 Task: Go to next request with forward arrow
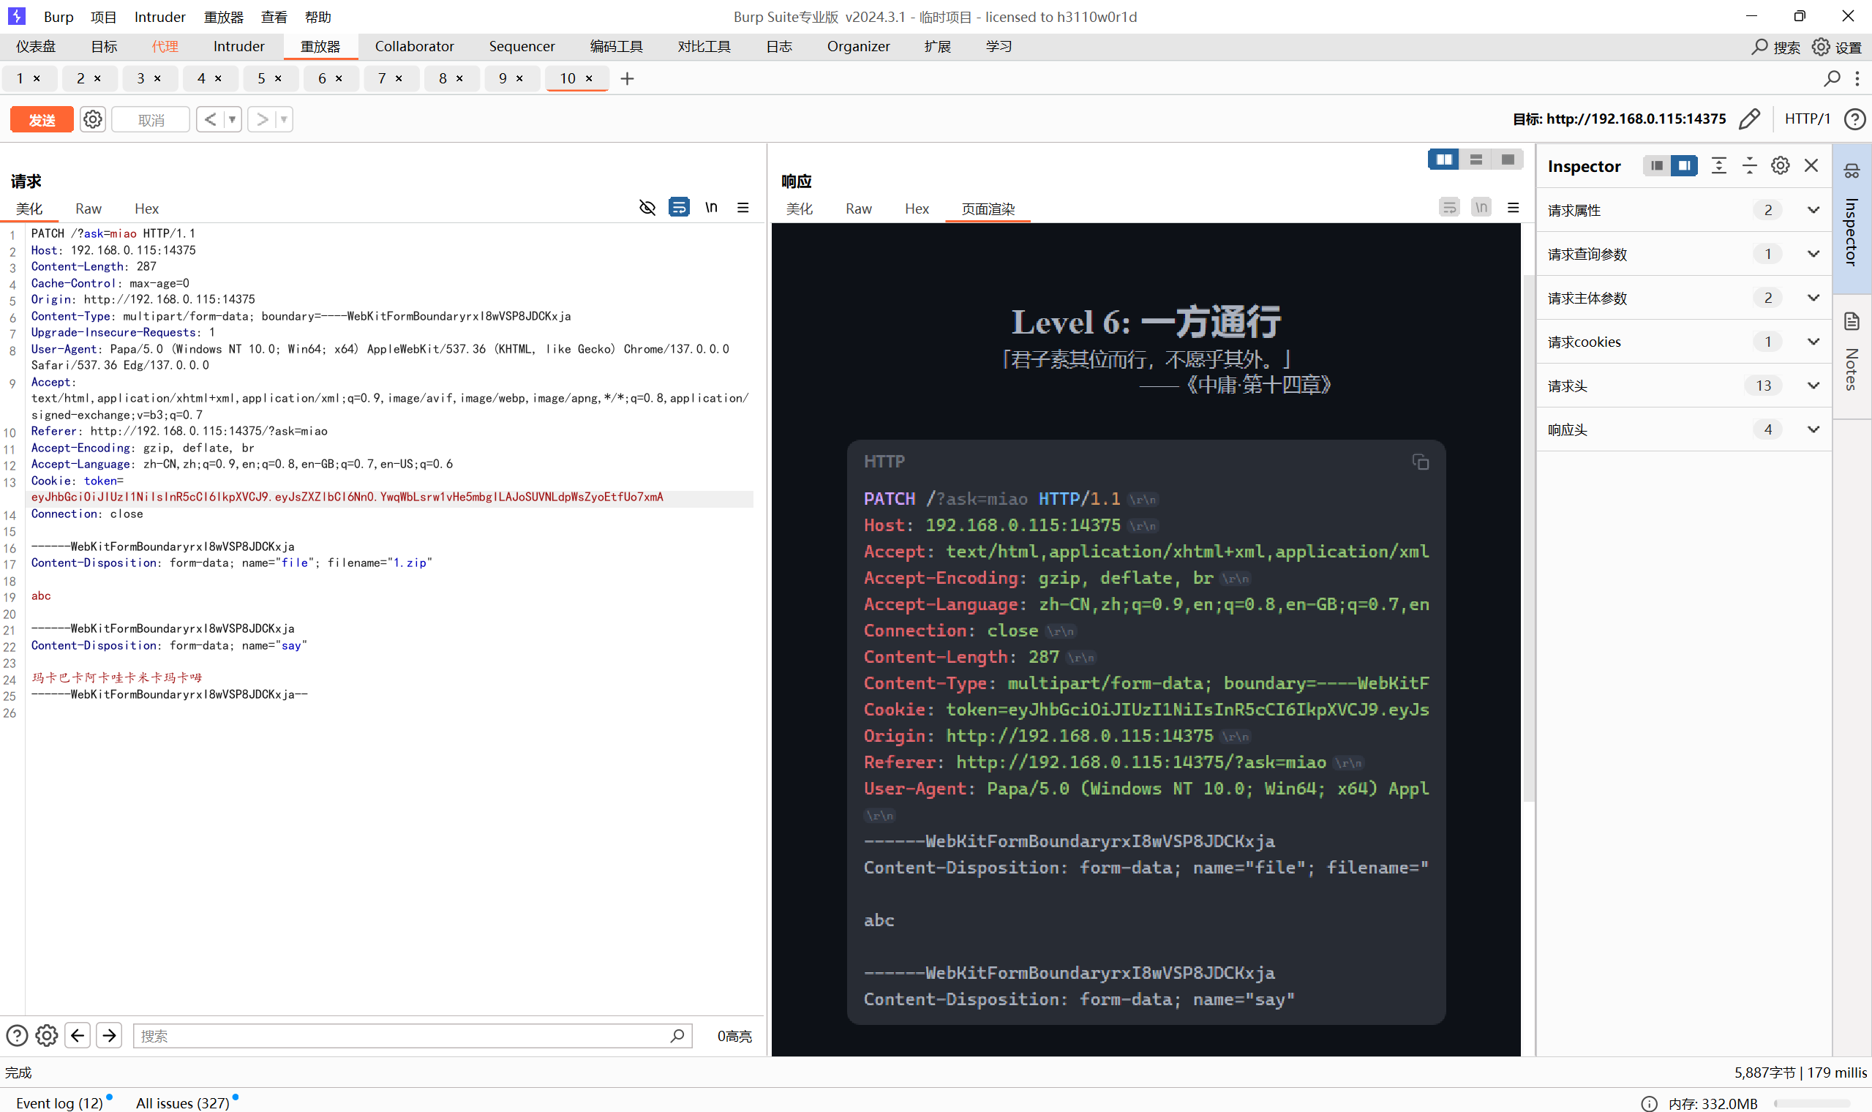[x=262, y=120]
